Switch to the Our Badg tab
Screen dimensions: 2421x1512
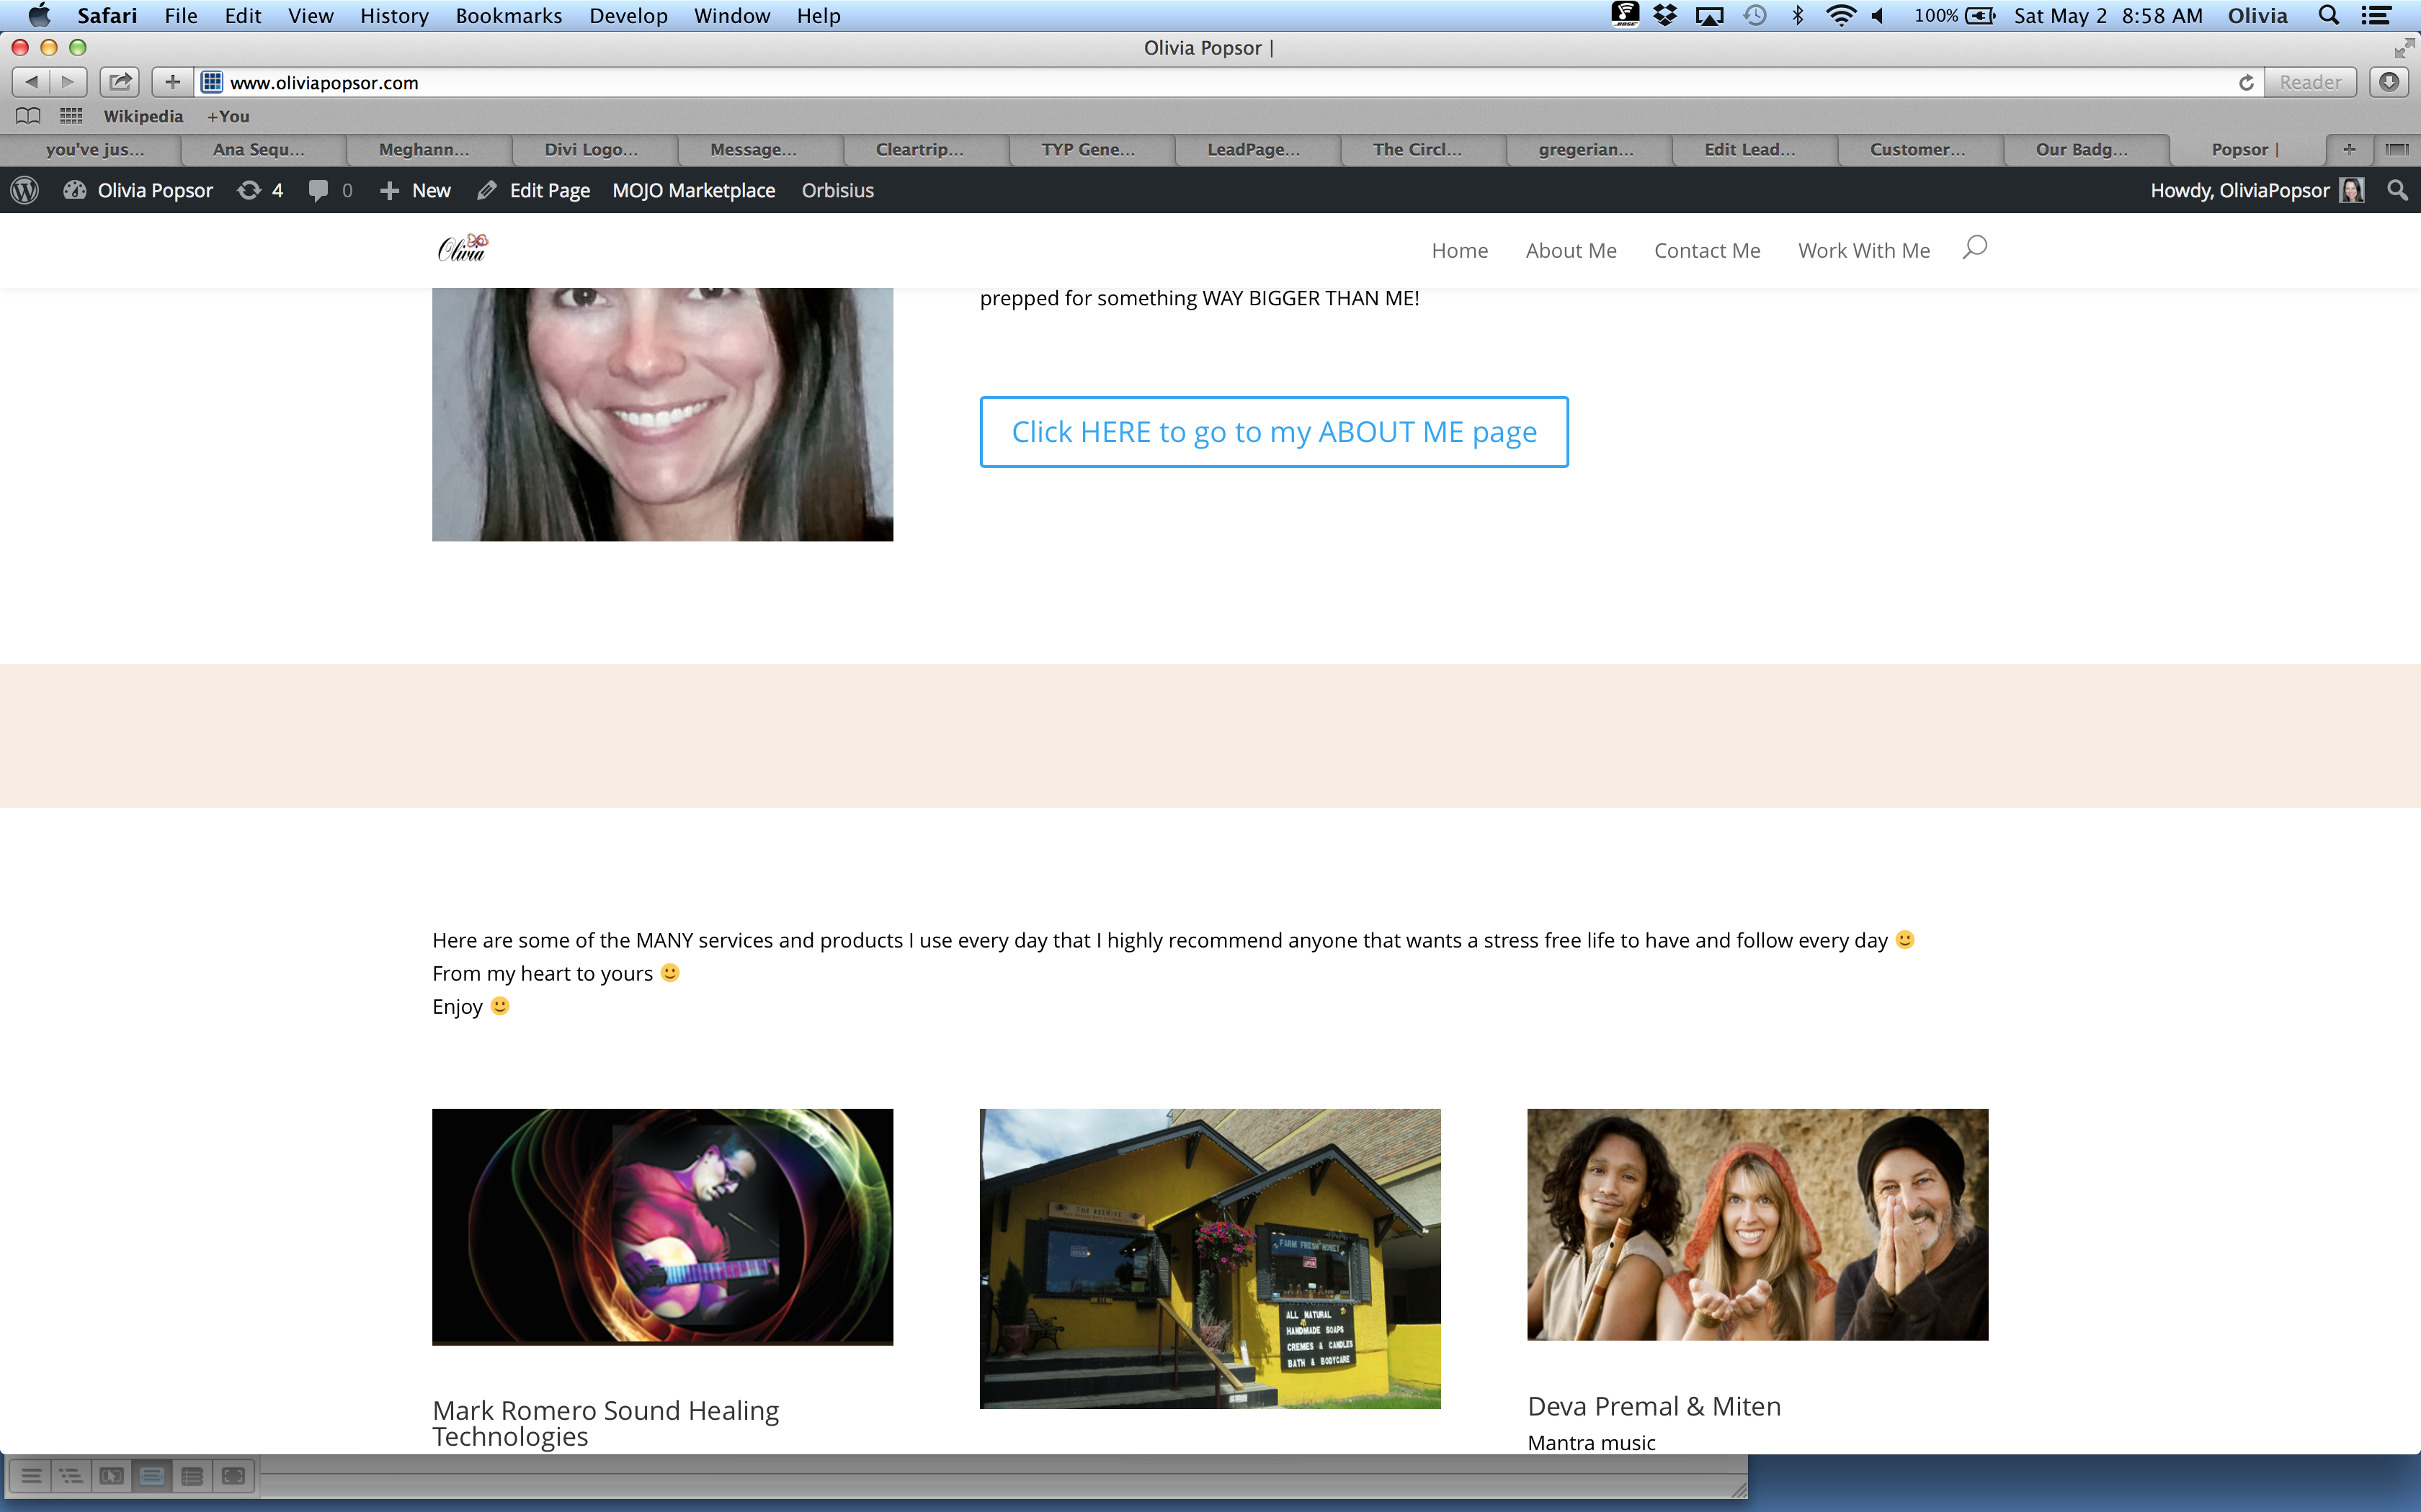click(x=2086, y=149)
